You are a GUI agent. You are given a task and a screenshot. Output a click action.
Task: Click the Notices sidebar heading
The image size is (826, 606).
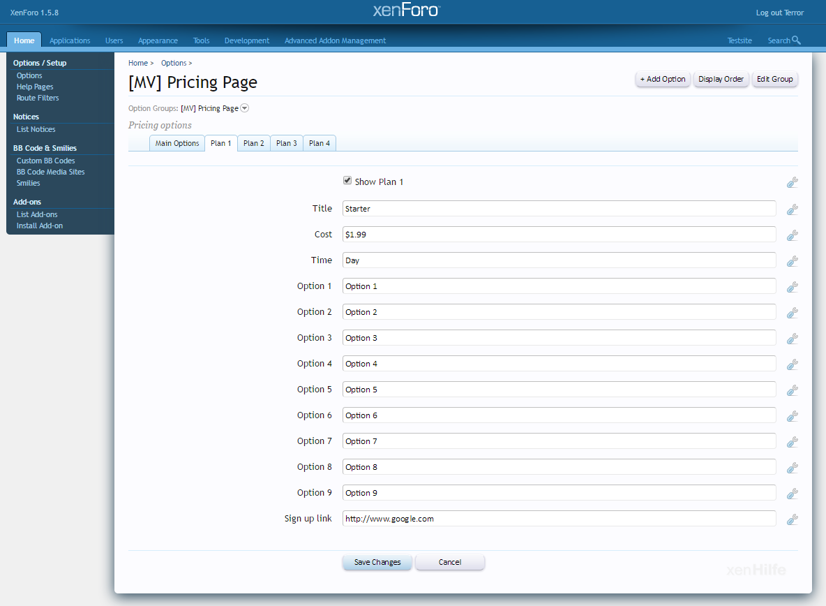(x=26, y=117)
